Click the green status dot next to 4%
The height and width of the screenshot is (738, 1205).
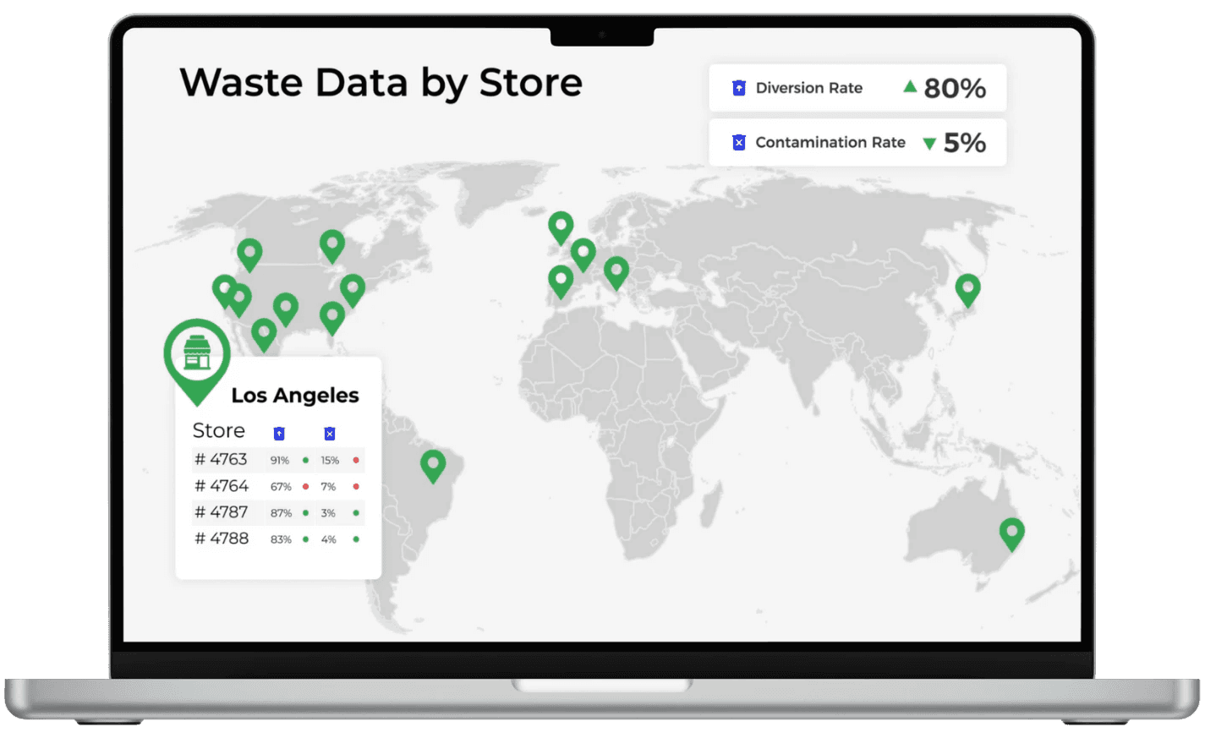point(356,539)
